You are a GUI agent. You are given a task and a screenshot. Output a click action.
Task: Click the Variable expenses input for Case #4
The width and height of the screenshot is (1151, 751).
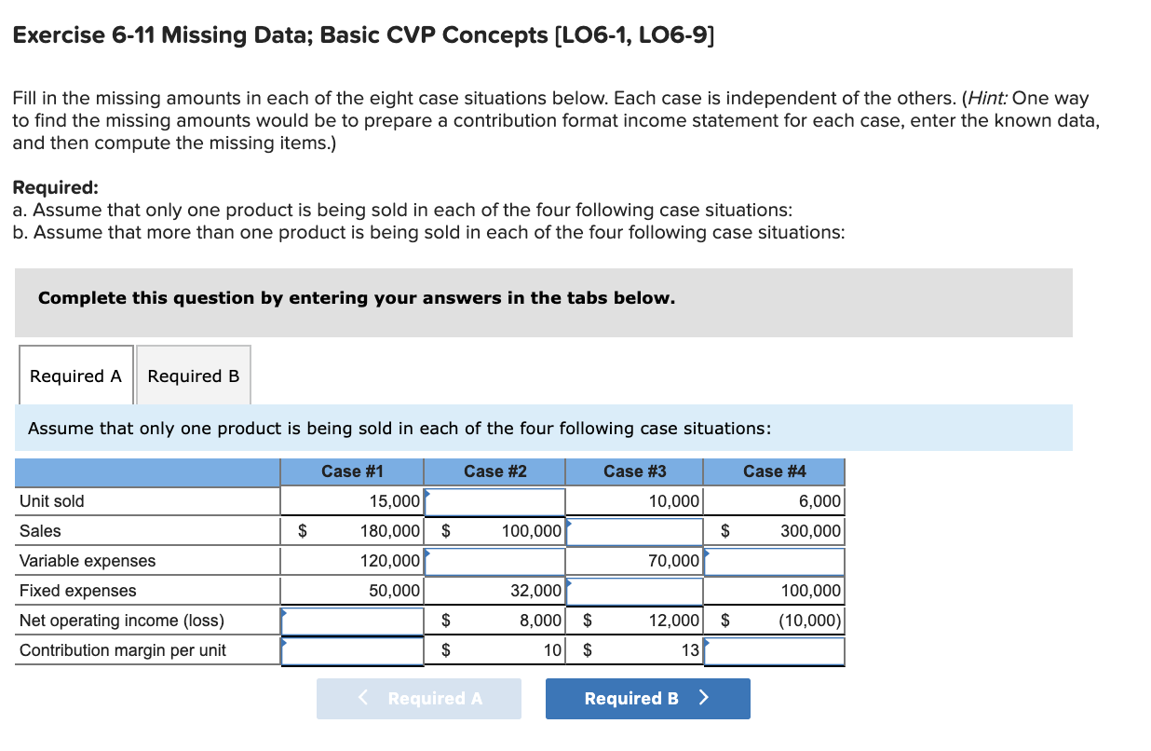click(x=774, y=560)
